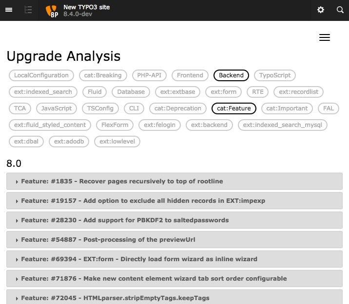Toggle the page tree view icon

(28, 10)
